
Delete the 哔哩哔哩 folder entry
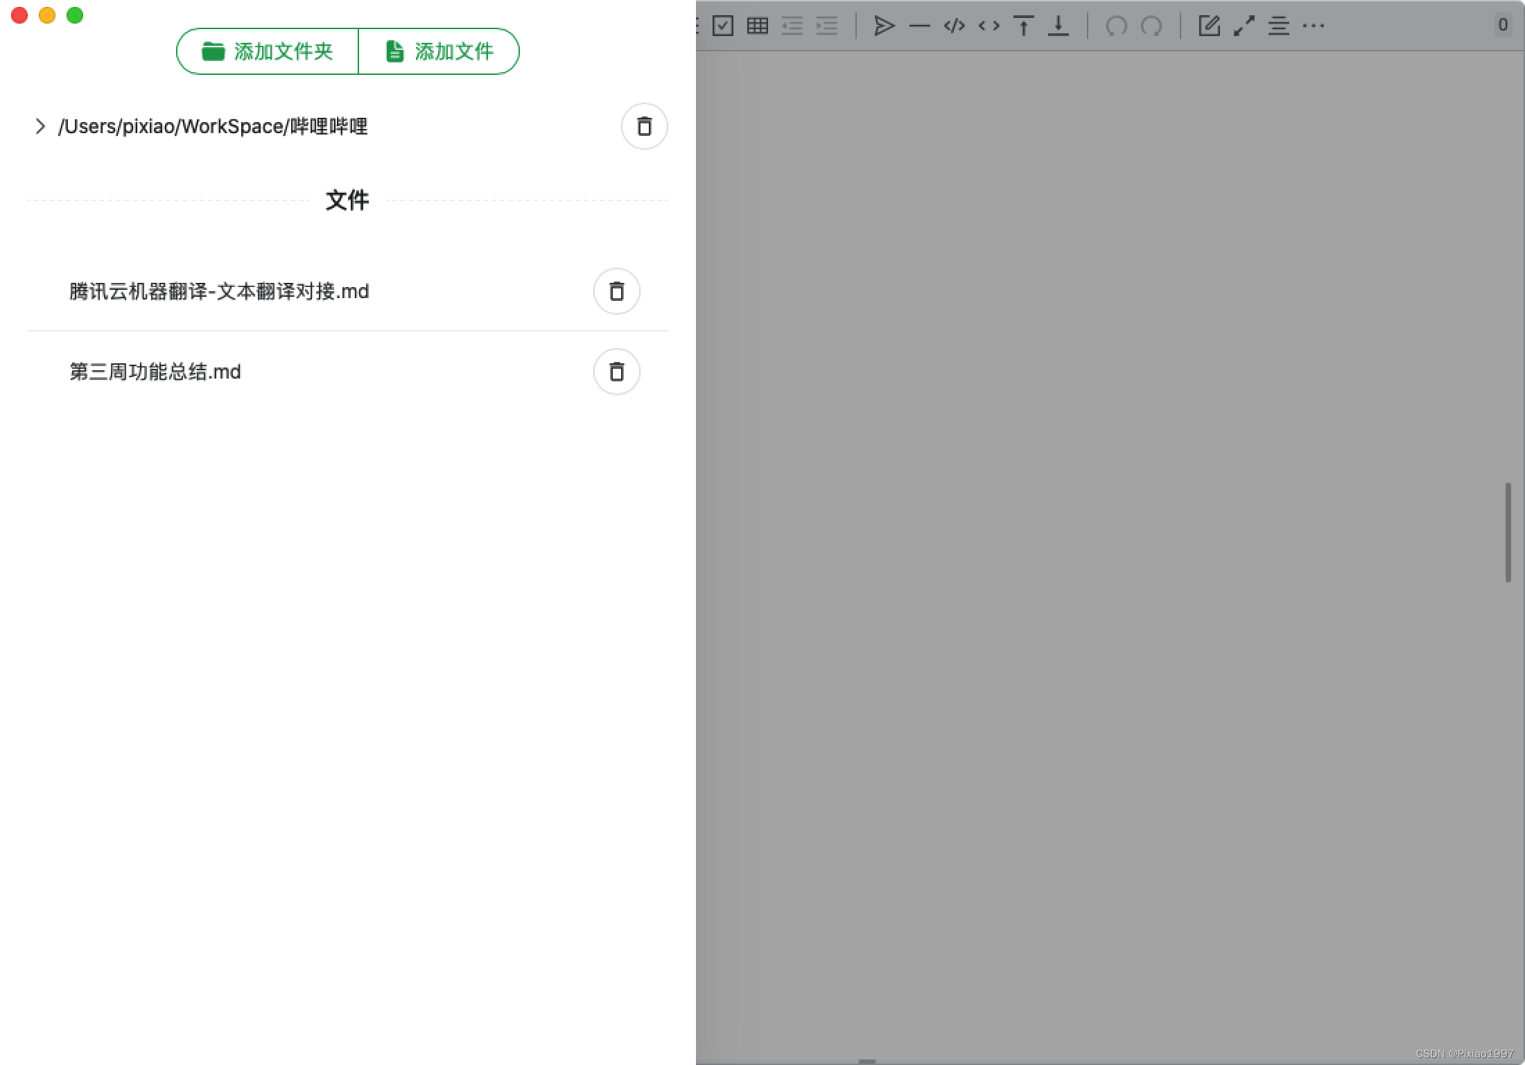pyautogui.click(x=644, y=126)
